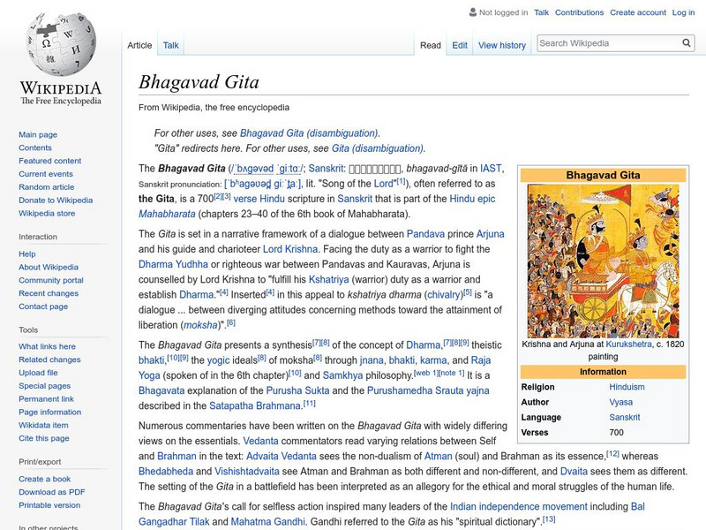This screenshot has height=530, width=706.
Task: Click the Log in link
Action: click(x=683, y=12)
